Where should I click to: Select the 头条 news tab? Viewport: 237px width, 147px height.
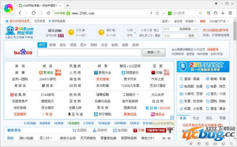(x=183, y=118)
